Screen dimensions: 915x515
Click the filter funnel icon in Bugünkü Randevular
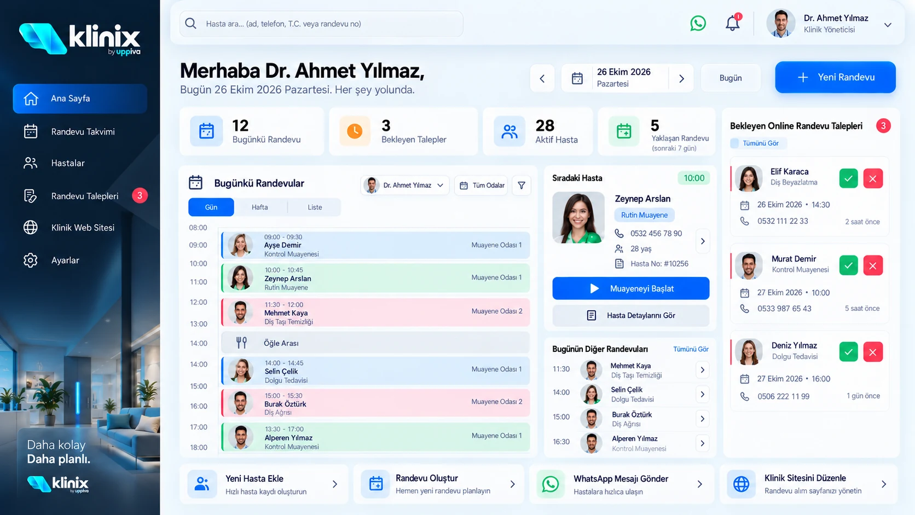[522, 186]
